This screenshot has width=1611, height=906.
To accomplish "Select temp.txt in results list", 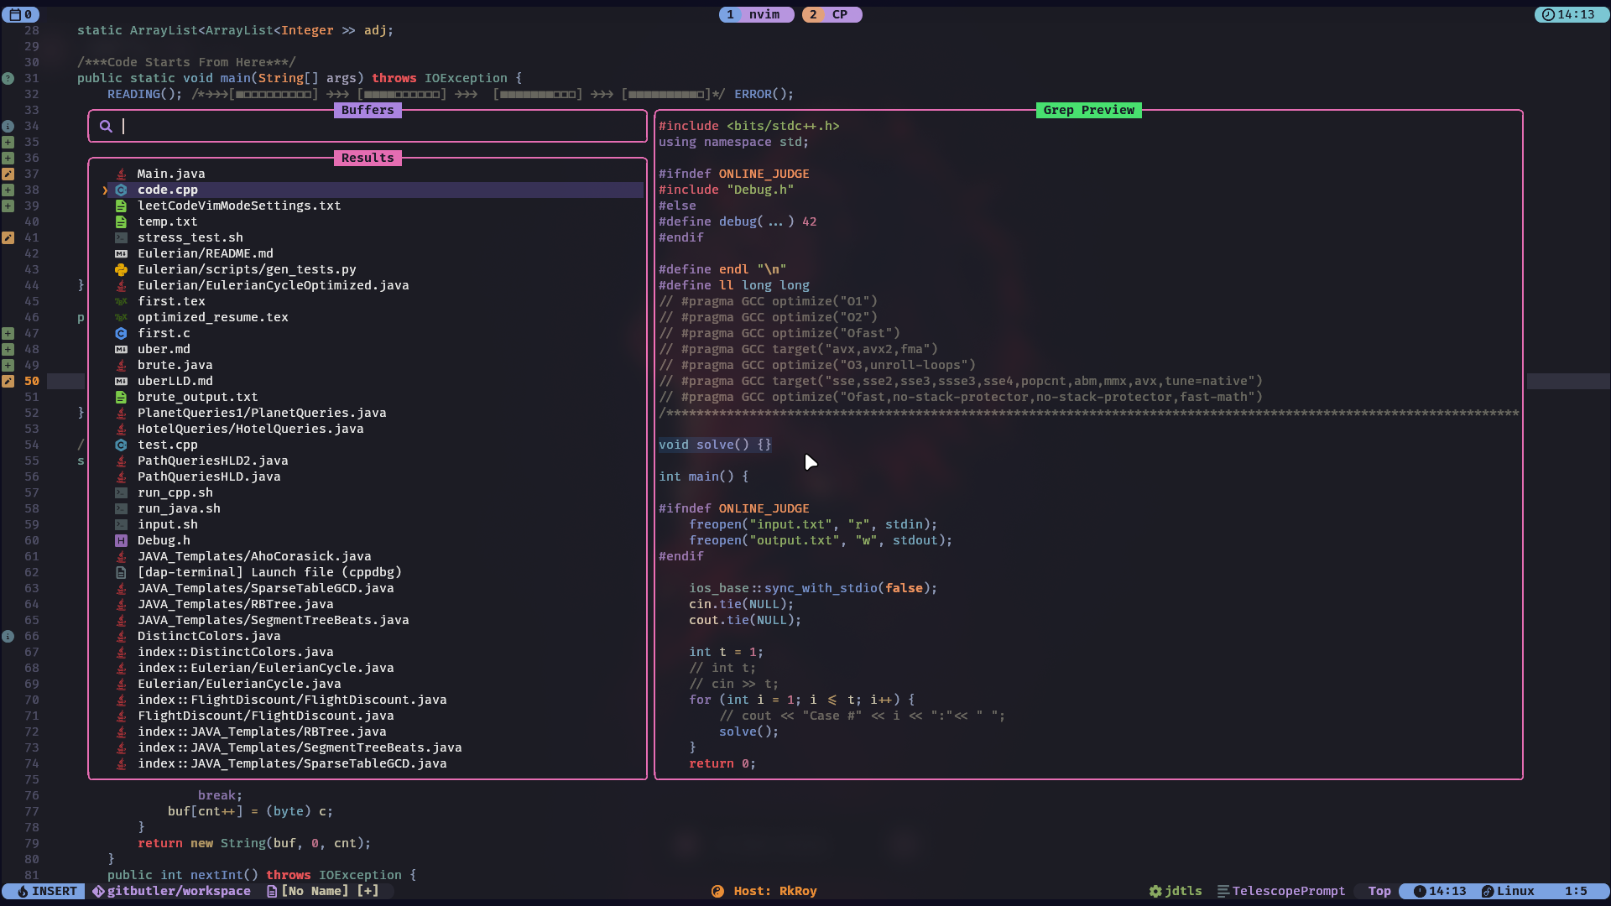I will click(167, 222).
